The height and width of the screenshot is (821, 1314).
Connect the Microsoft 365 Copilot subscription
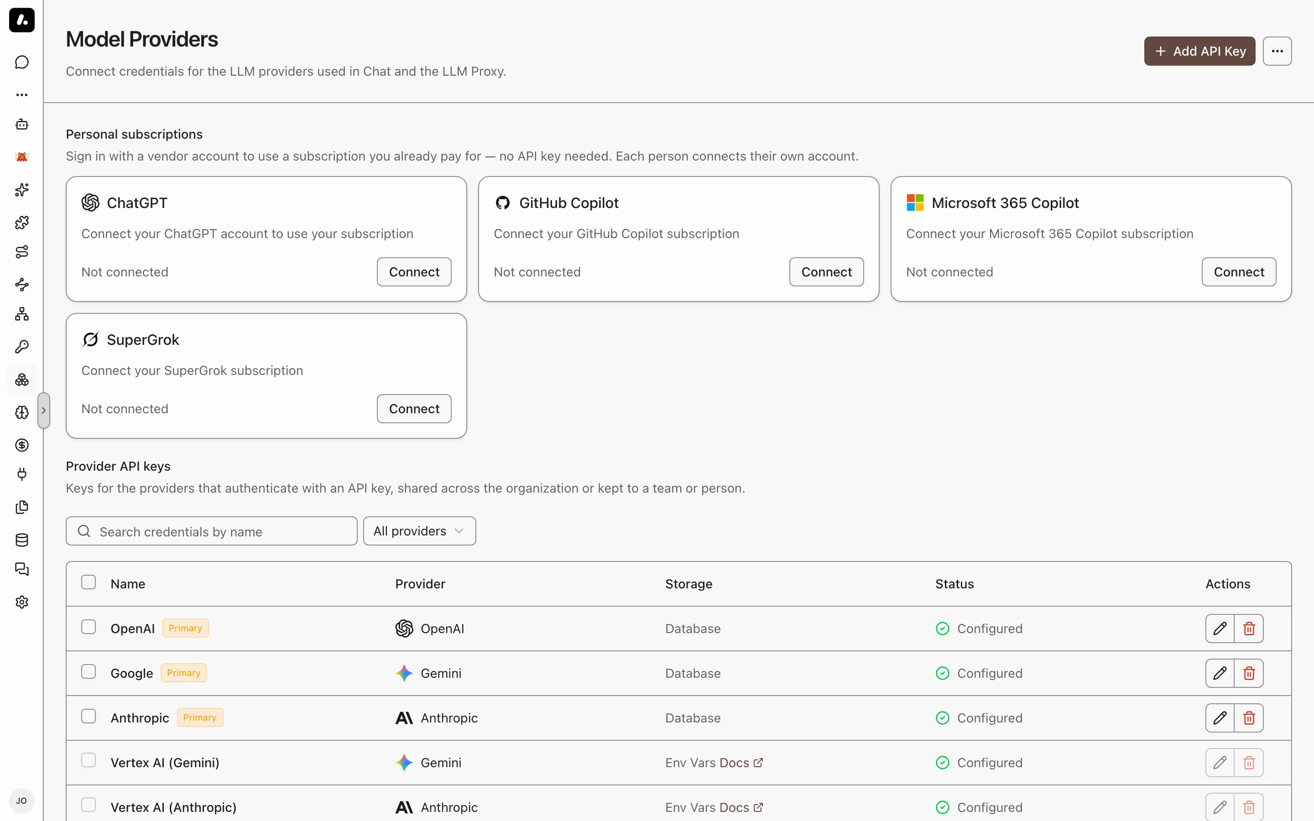click(1239, 271)
